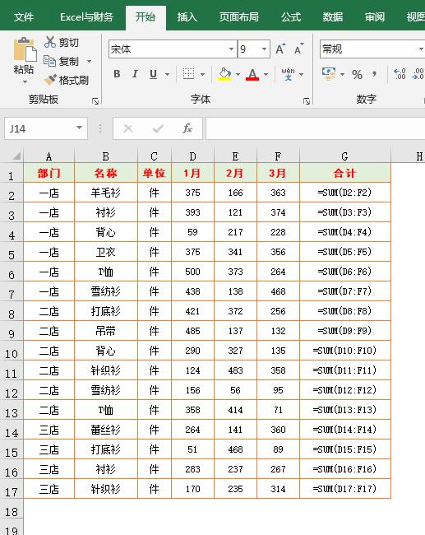Click the wén phonetic guide icon

[288, 74]
